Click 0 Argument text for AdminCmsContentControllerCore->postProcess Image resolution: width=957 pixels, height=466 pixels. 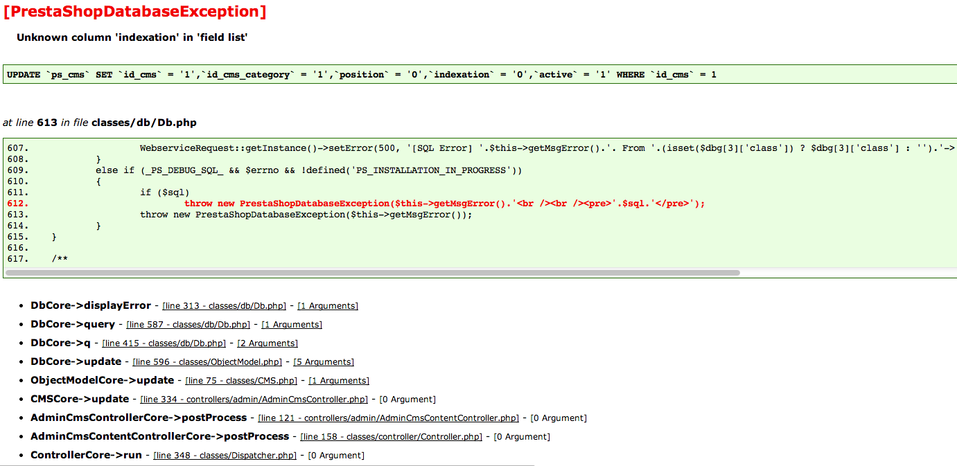pyautogui.click(x=522, y=436)
